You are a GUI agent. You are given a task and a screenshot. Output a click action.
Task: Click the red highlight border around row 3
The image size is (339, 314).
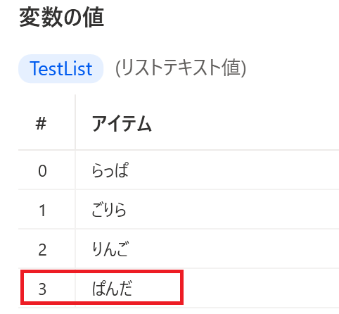[x=102, y=272]
